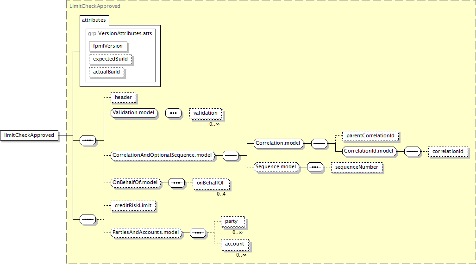This screenshot has height=264, width=476.
Task: Select the party element
Action: tap(232, 221)
